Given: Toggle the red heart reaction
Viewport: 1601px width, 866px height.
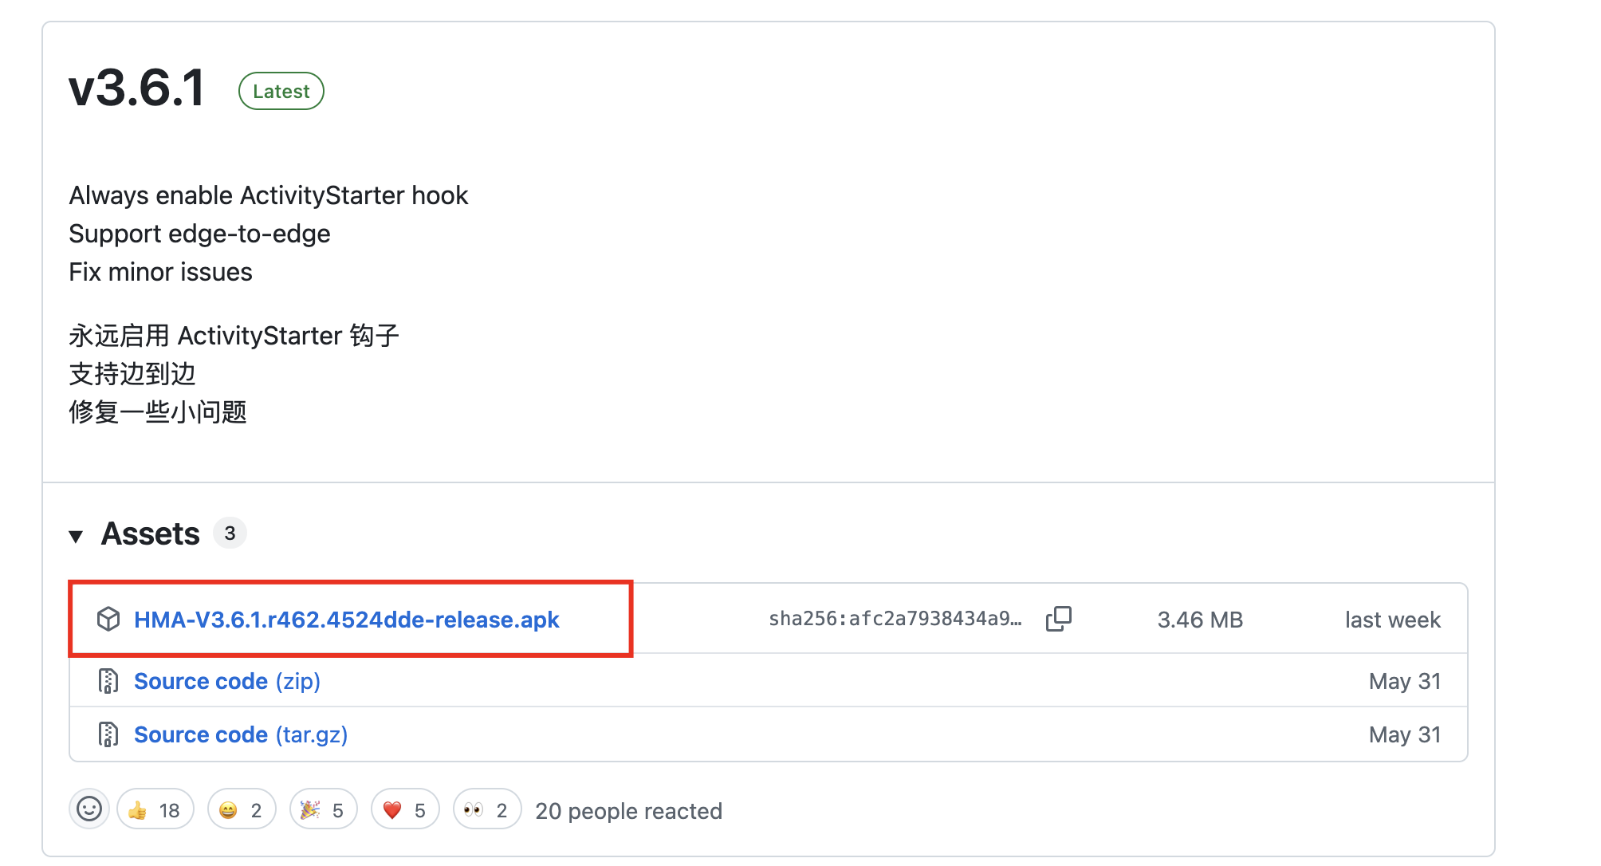Looking at the screenshot, I should 405,810.
